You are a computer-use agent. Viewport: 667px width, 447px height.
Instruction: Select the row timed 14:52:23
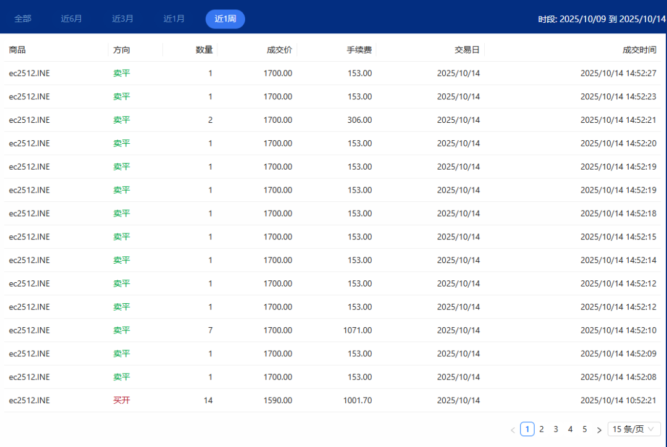pyautogui.click(x=333, y=96)
